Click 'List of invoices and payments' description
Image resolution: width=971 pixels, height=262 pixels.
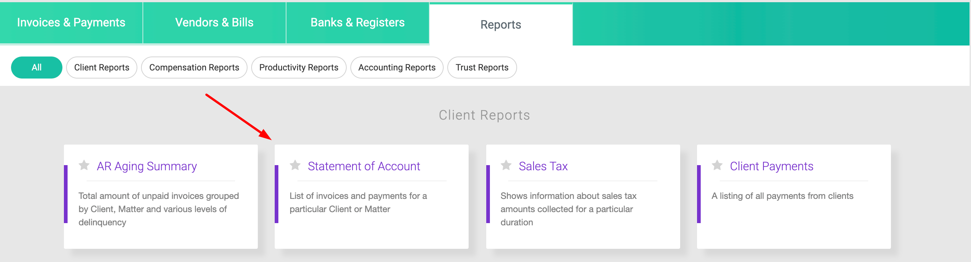pyautogui.click(x=358, y=203)
